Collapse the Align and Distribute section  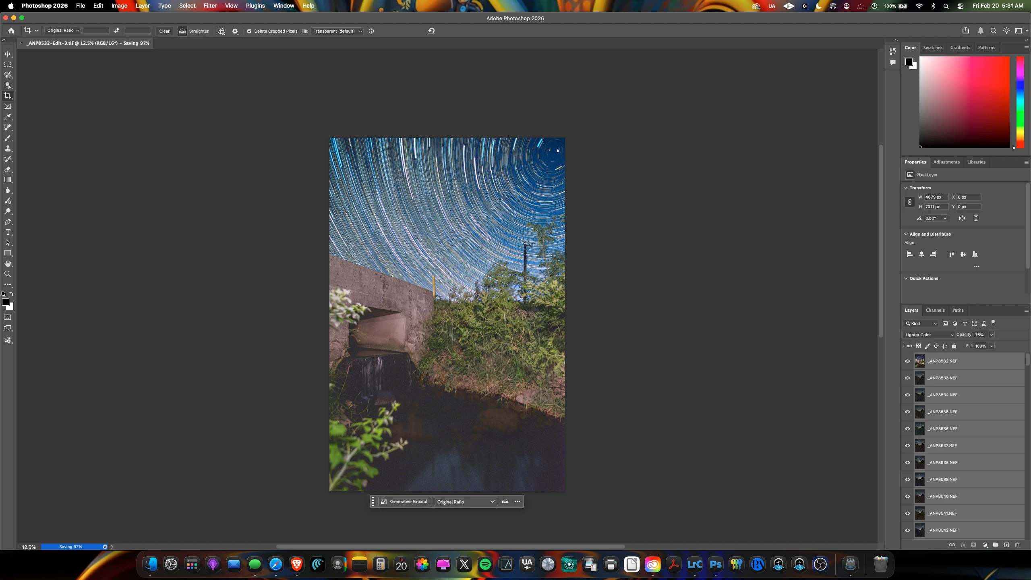[906, 234]
